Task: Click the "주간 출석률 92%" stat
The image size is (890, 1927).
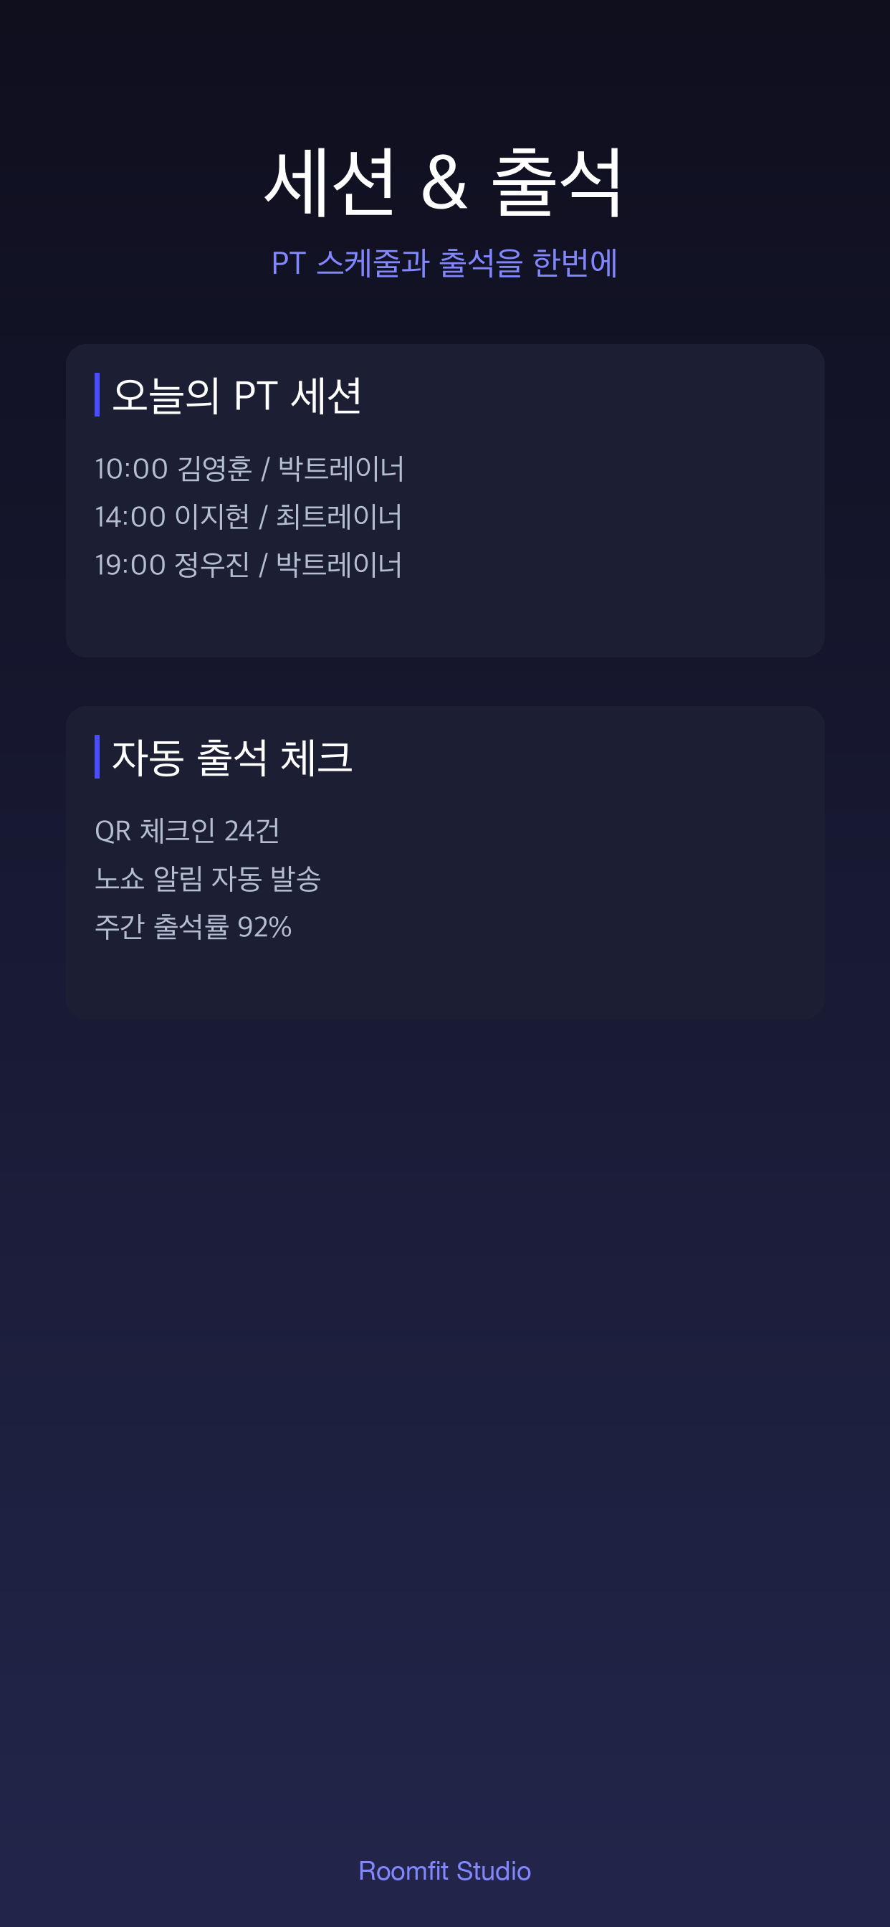Action: pos(193,927)
